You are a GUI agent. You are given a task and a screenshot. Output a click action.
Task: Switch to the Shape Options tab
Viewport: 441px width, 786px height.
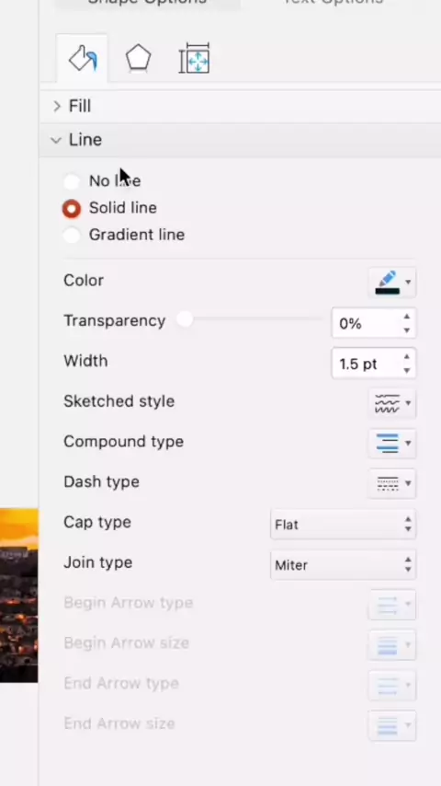point(147,3)
